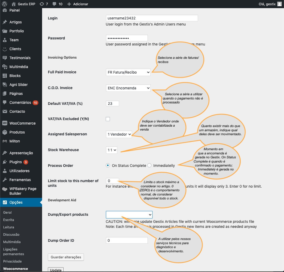Click the Update button

[55, 270]
